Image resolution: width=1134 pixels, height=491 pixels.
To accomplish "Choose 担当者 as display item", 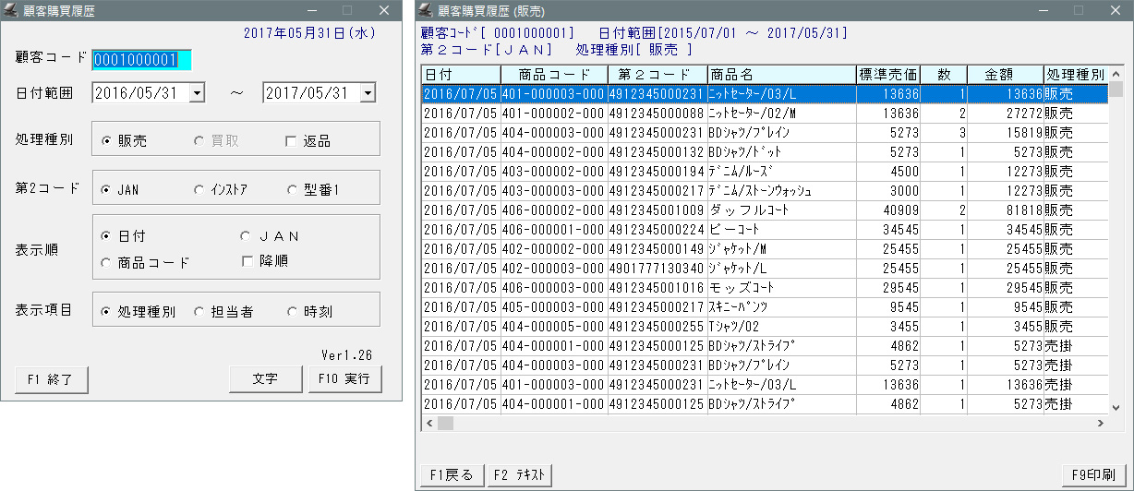I will click(199, 312).
